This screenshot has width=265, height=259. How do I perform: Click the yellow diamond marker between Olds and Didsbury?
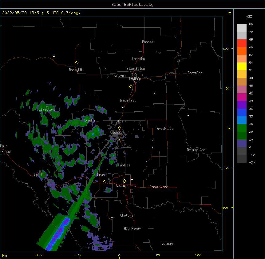pos(119,128)
